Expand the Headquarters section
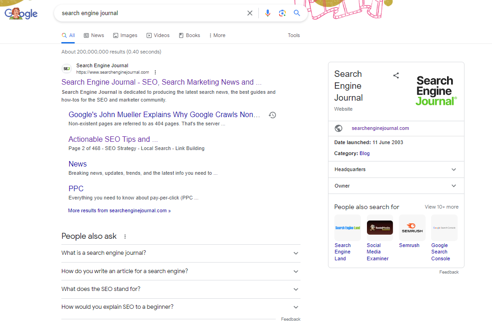Image resolution: width=492 pixels, height=328 pixels. (x=454, y=169)
